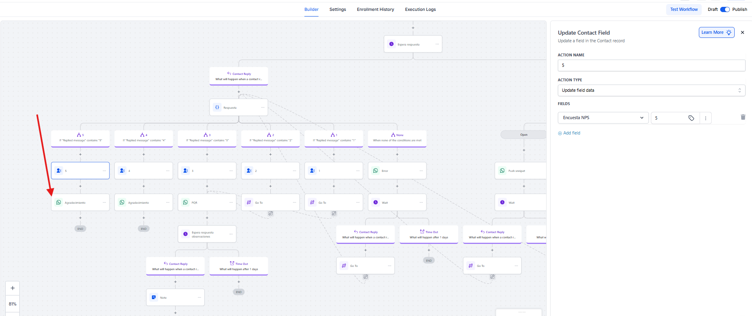Open the Action Type dropdown
This screenshot has width=752, height=316.
click(x=651, y=90)
